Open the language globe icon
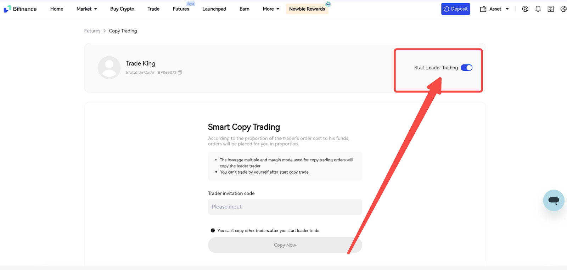 click(563, 9)
